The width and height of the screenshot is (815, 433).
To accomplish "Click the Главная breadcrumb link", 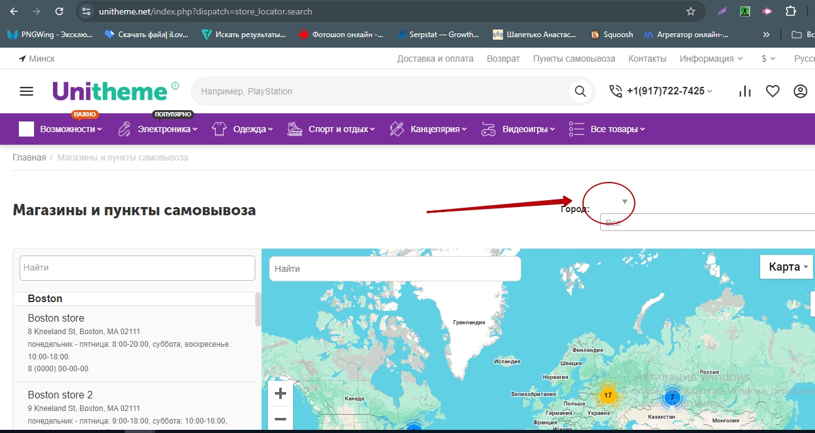I will point(29,157).
